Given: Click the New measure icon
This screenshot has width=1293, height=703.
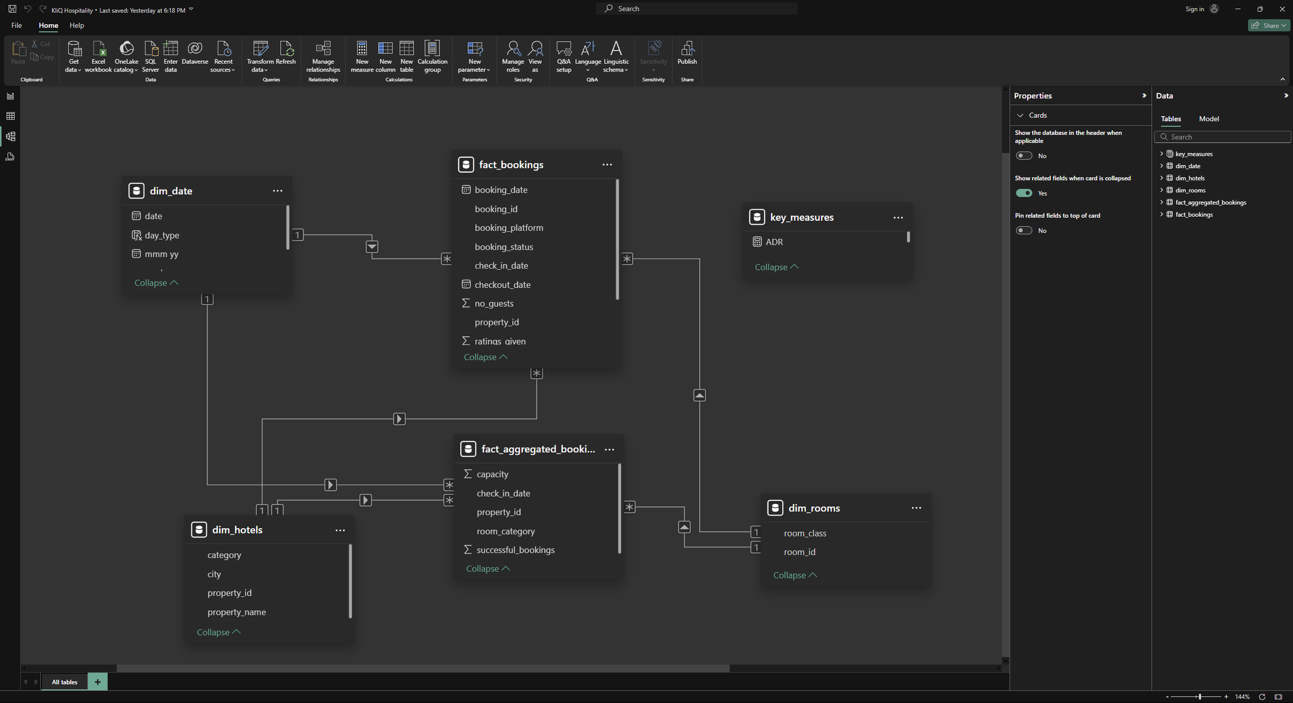Looking at the screenshot, I should (362, 56).
